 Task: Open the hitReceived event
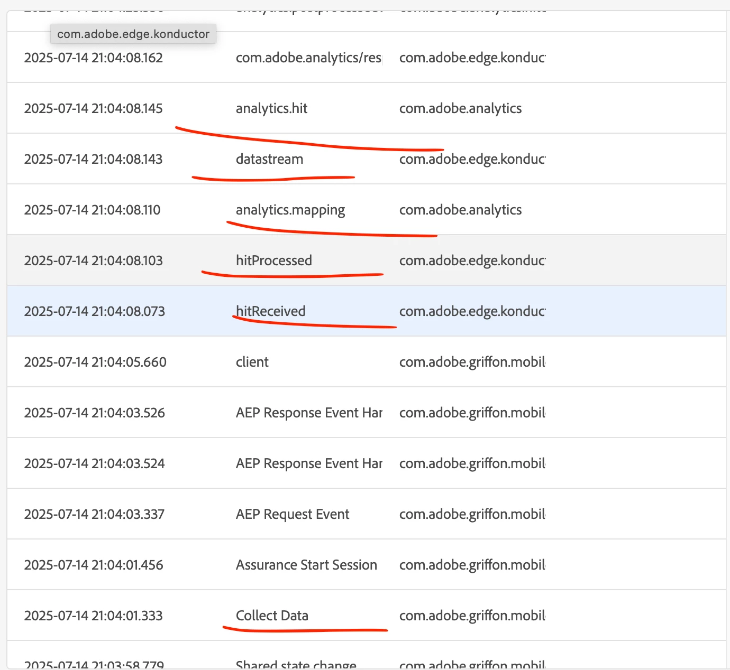[270, 311]
